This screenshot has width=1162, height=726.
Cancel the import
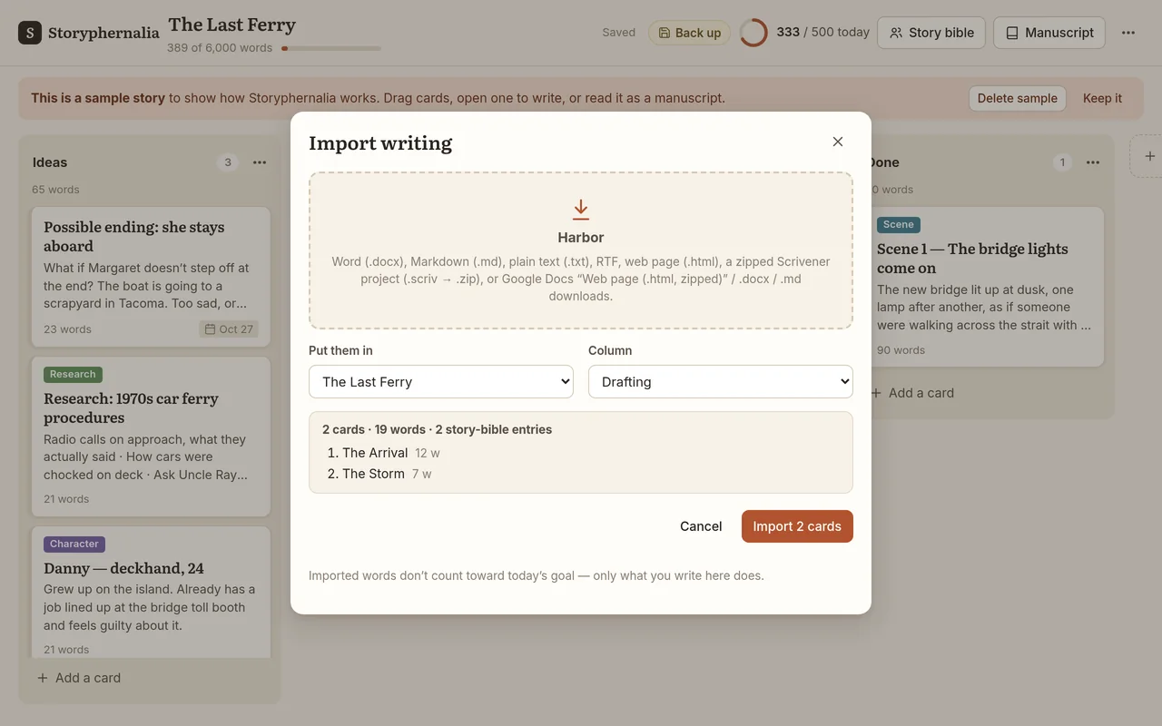701,526
